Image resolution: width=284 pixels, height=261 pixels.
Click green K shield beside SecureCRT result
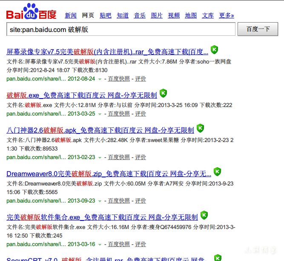[x=218, y=258]
